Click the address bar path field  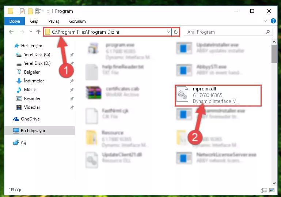pos(107,32)
